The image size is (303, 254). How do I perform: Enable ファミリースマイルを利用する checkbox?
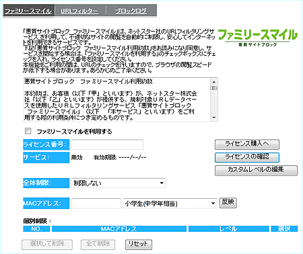click(28, 131)
